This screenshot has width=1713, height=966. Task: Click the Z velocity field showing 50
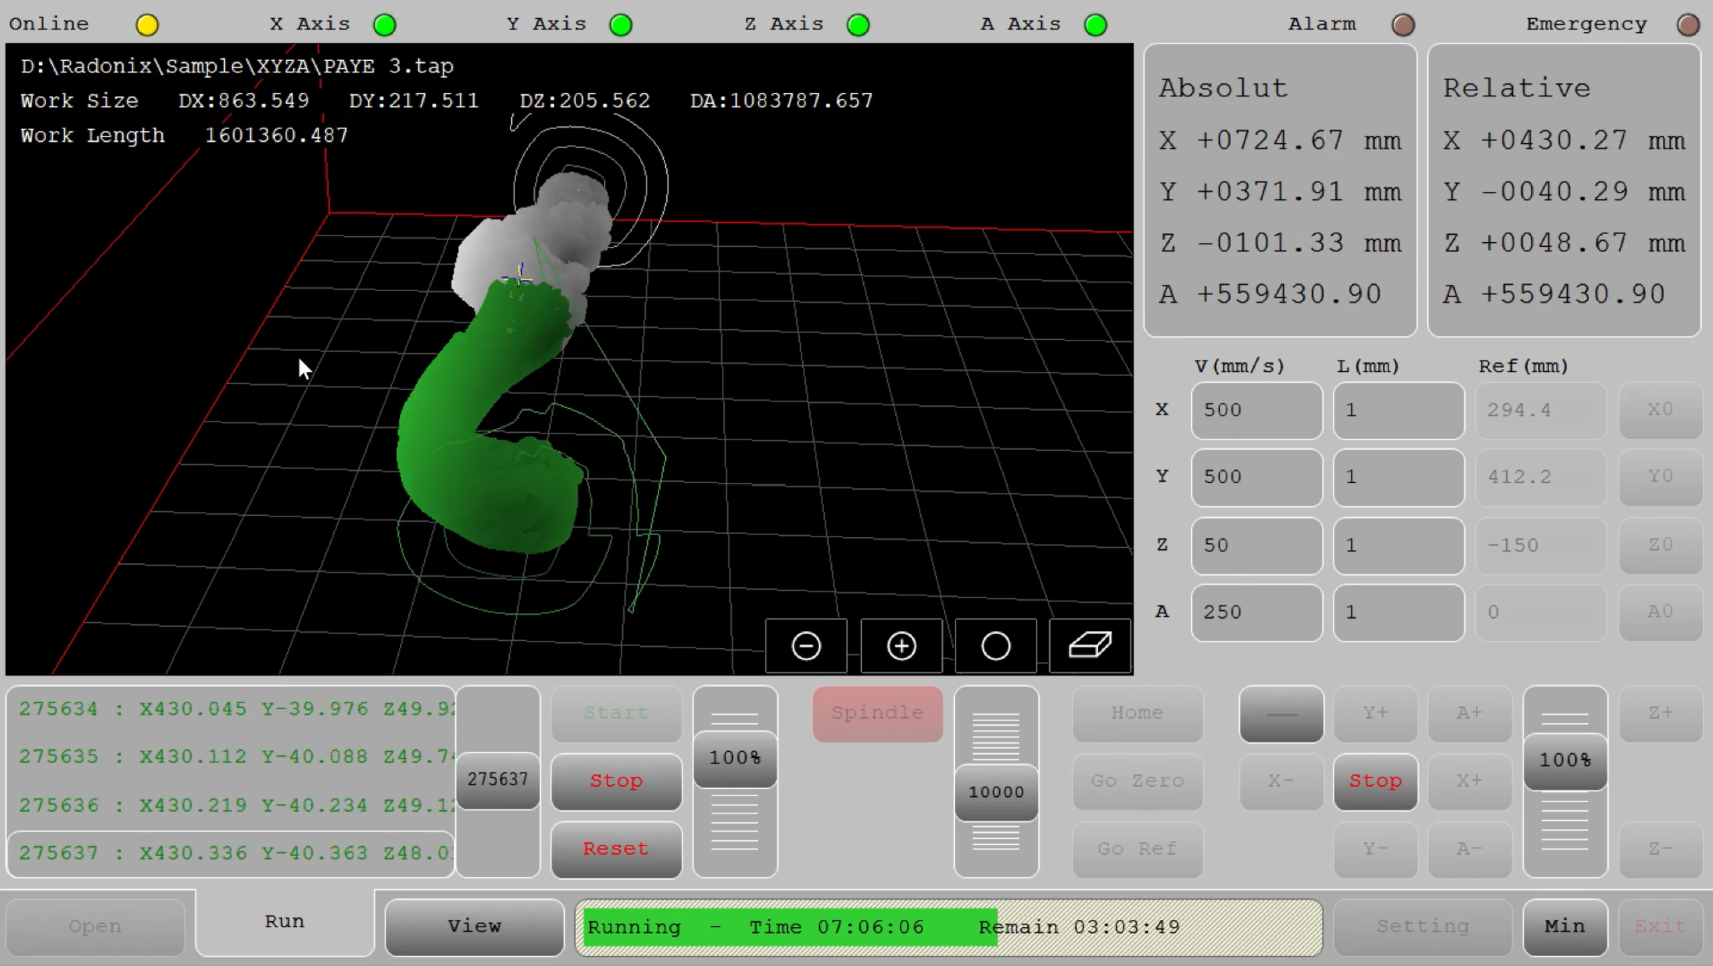tap(1257, 545)
